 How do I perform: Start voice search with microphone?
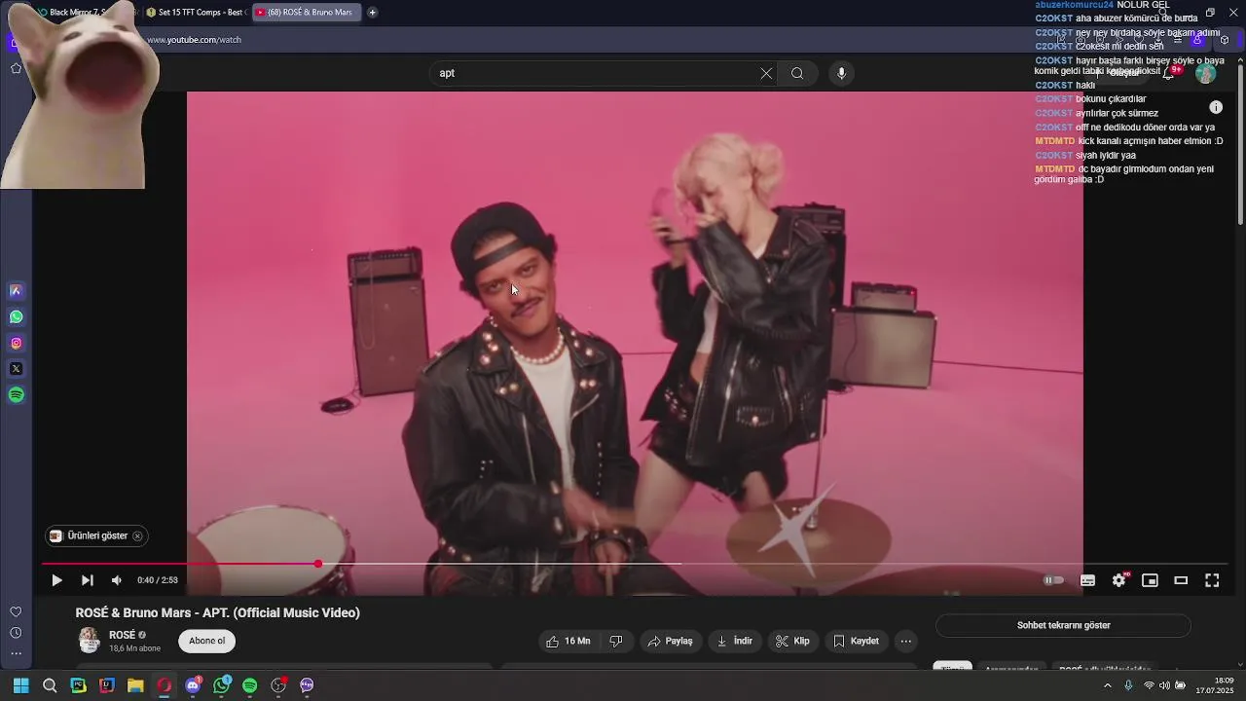tap(842, 73)
